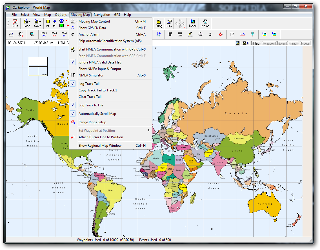Open the Map menu
Viewport: 320px width, 250px height.
tap(48, 14)
